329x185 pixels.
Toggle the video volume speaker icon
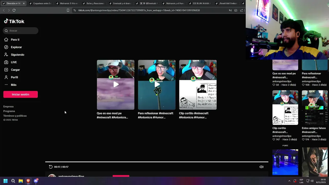[261, 167]
